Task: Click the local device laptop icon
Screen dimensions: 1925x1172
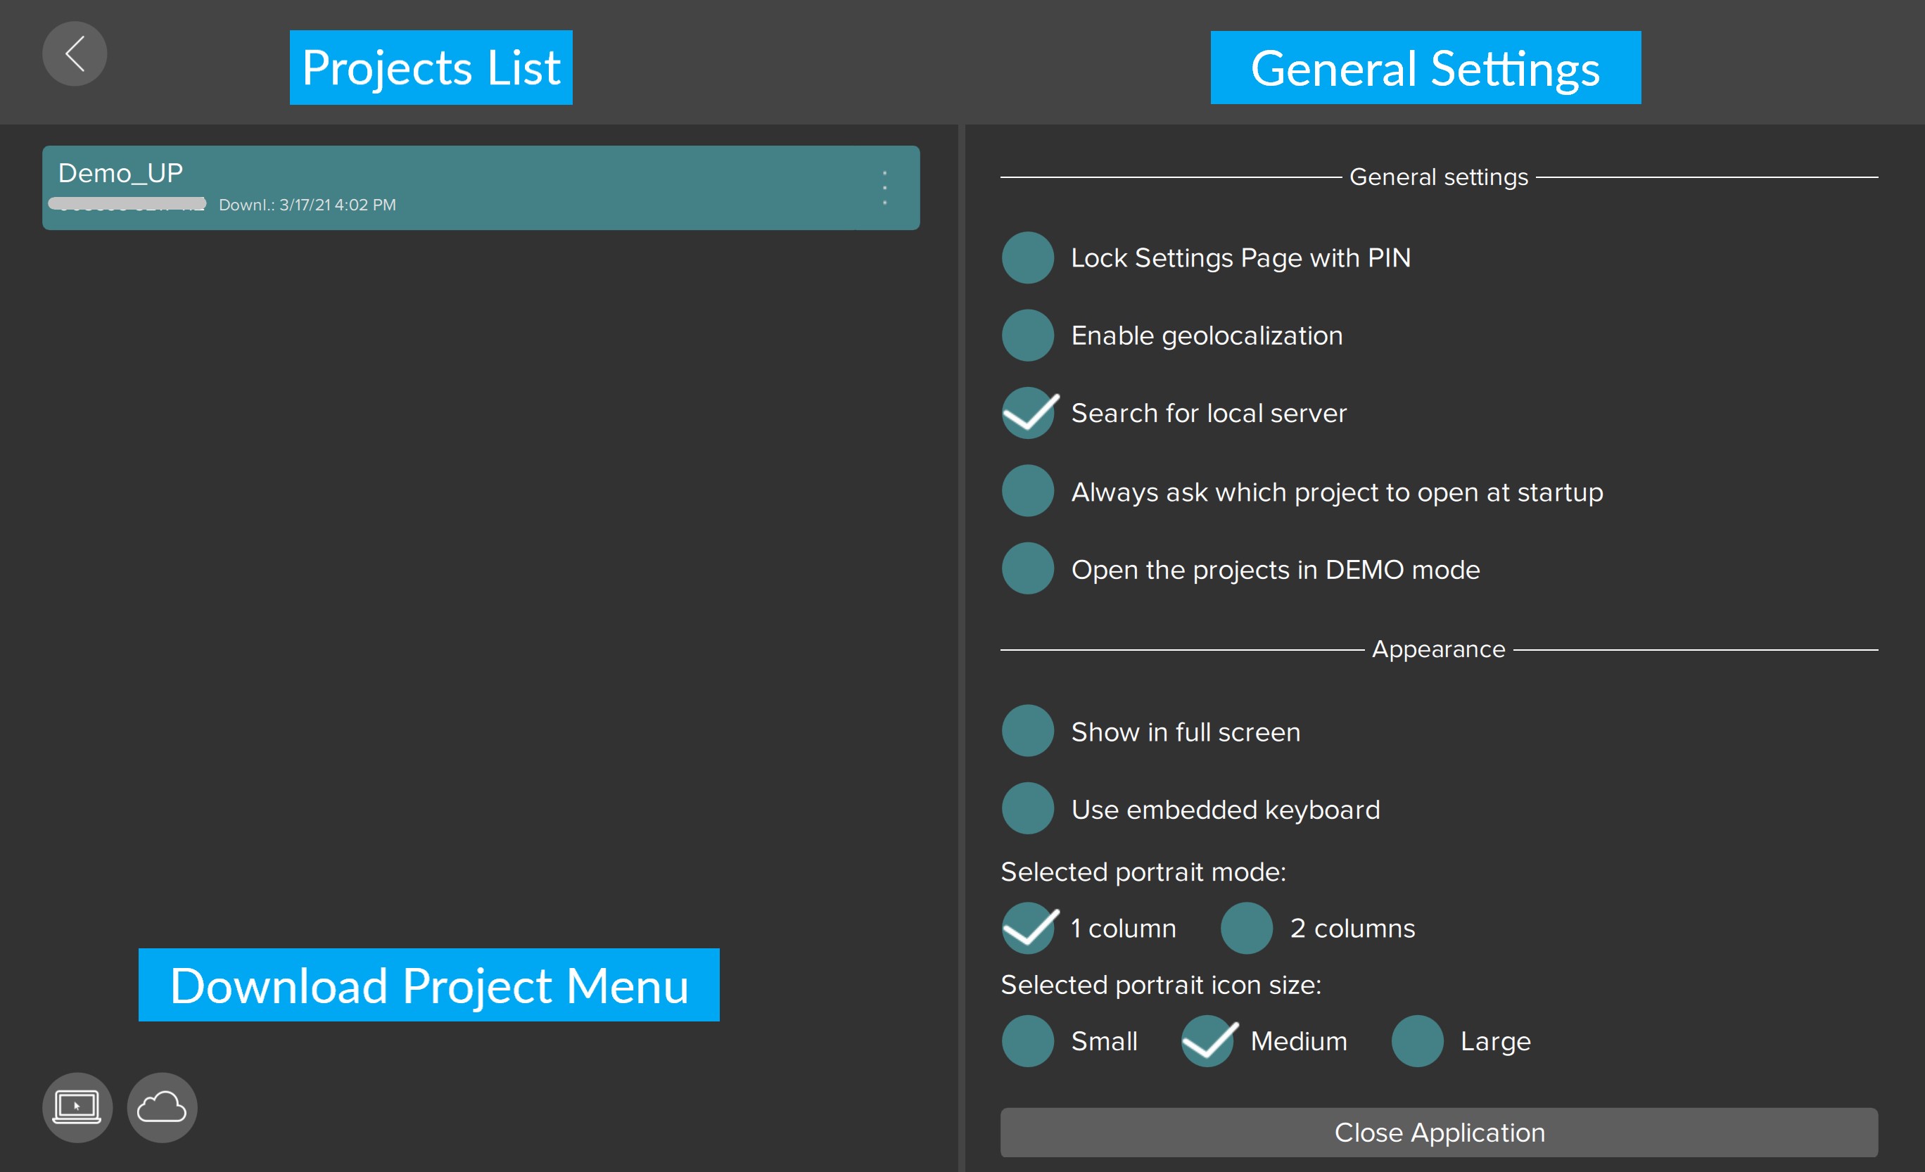Action: tap(77, 1107)
